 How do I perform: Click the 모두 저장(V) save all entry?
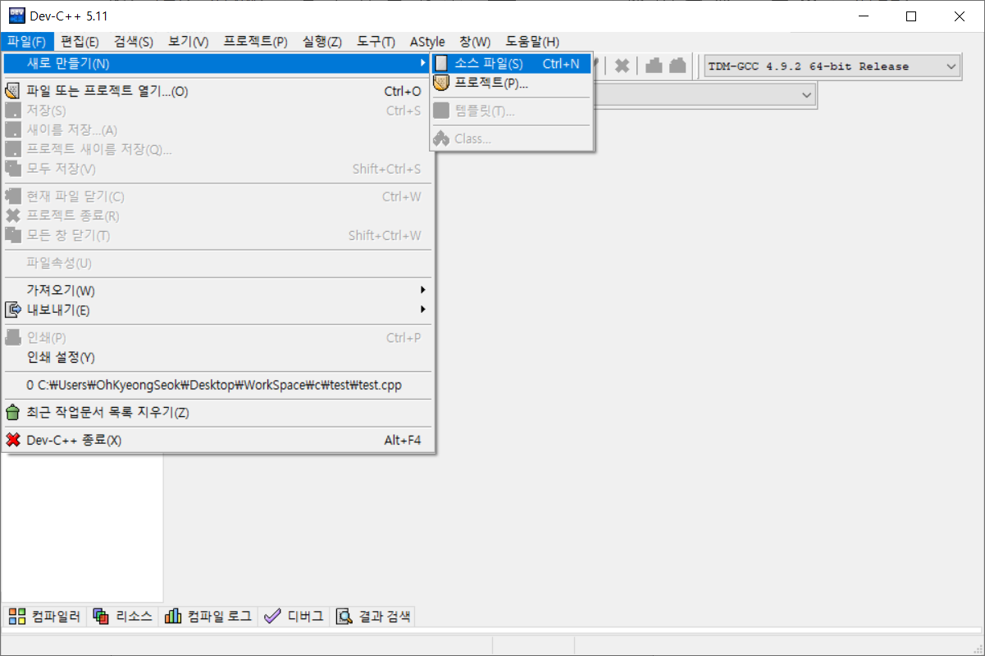(x=218, y=169)
